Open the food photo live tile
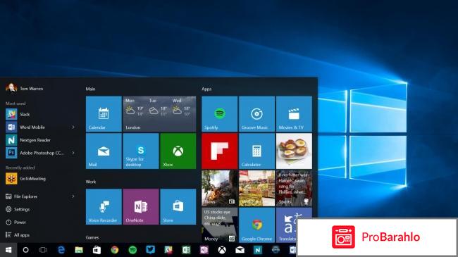 tap(294, 151)
